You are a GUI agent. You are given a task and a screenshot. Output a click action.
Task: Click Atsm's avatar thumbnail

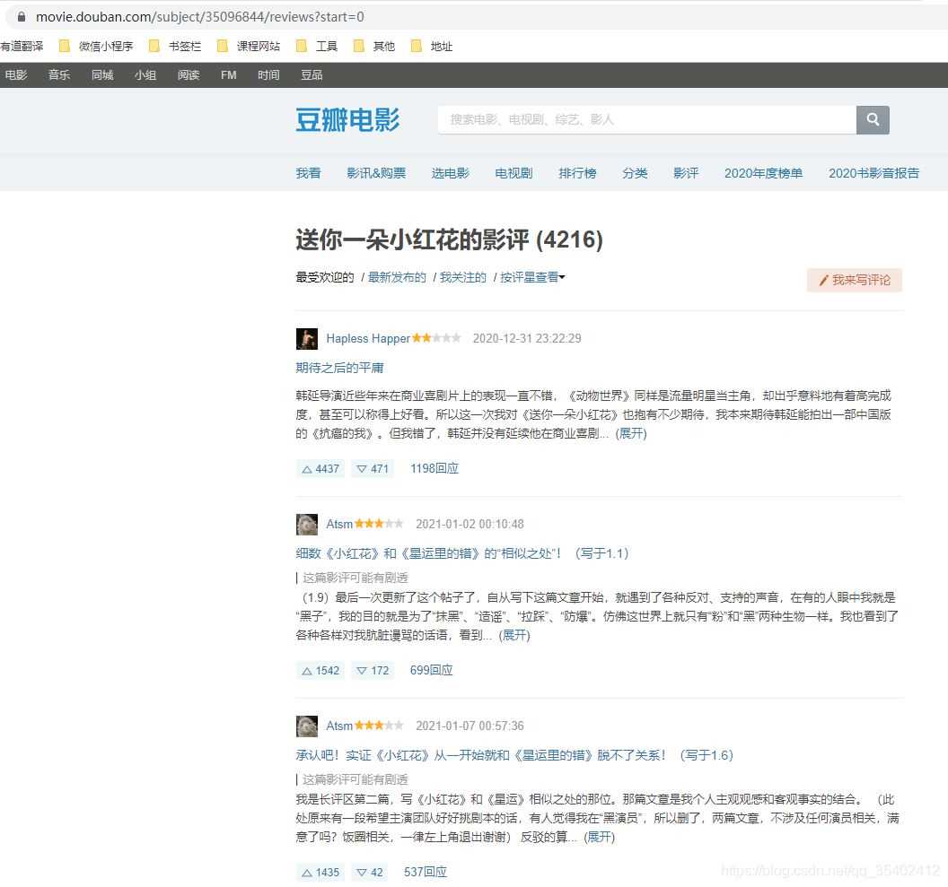tap(307, 524)
